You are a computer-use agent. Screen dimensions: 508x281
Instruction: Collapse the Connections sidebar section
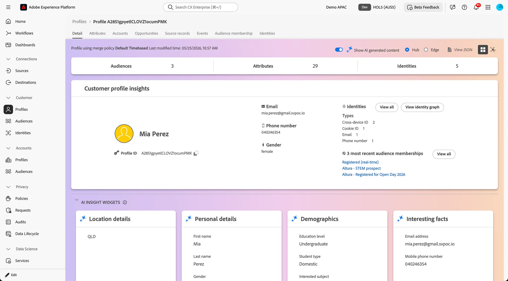pos(8,59)
